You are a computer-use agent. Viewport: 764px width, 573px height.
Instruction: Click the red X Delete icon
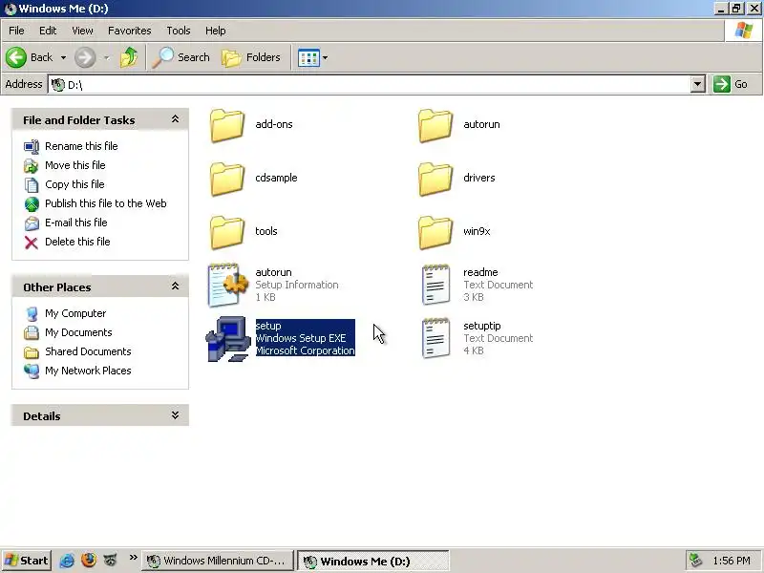coord(32,243)
